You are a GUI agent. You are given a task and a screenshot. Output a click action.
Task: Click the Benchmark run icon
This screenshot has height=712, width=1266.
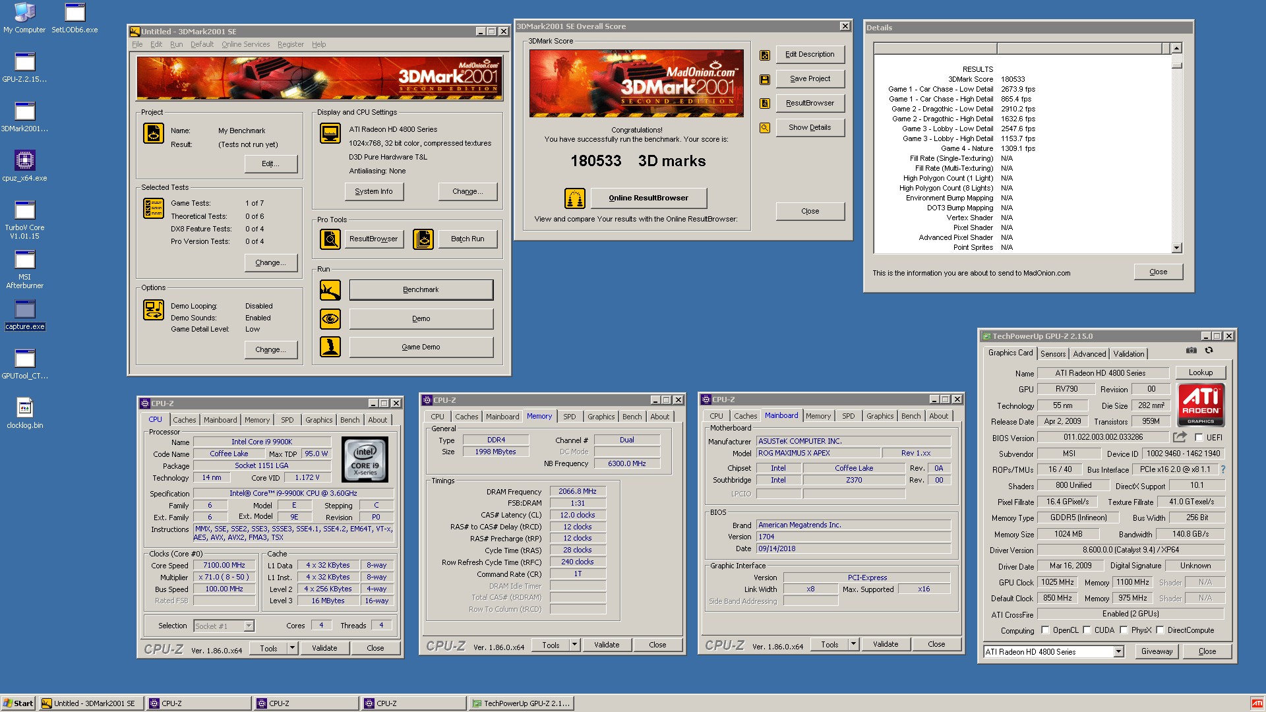coord(330,289)
